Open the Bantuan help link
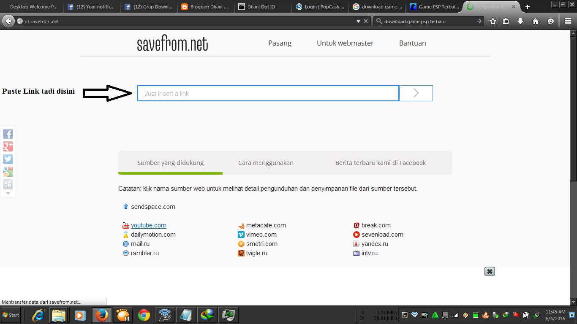577x324 pixels. 412,43
